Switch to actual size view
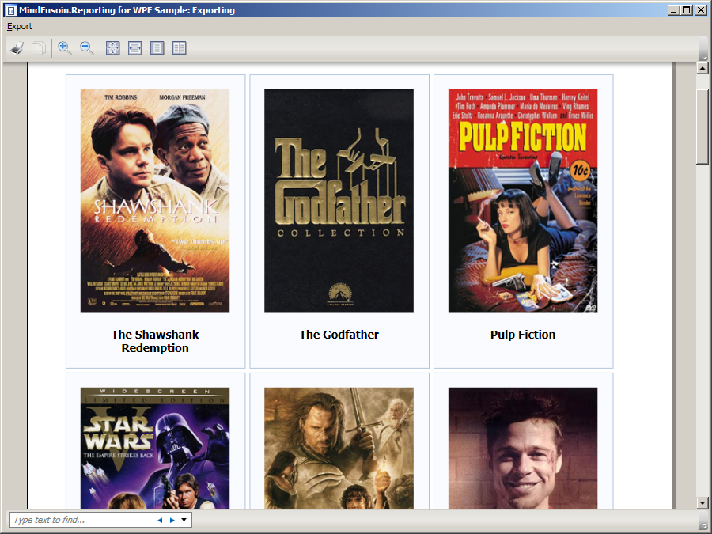The image size is (712, 534). point(113,48)
